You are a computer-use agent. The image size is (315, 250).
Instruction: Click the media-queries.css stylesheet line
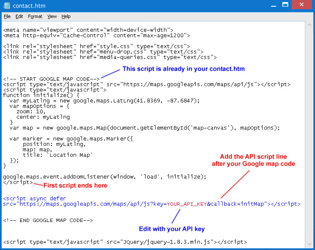(x=110, y=57)
